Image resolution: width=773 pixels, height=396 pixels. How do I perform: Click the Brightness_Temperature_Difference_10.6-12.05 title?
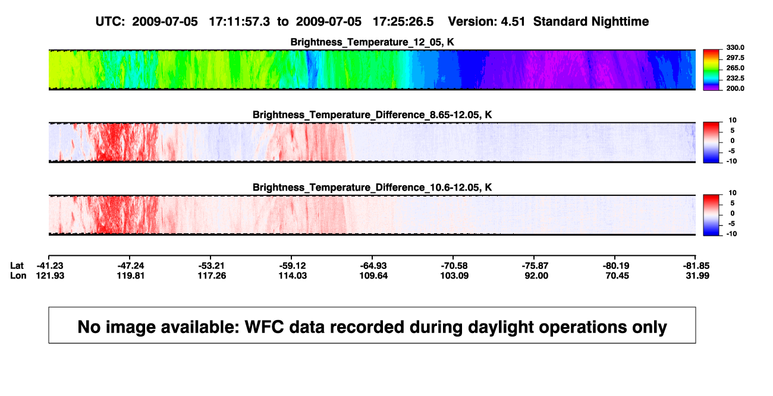372,188
